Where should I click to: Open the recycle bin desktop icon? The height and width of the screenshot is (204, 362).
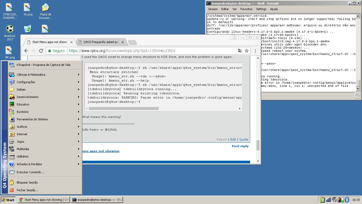pyautogui.click(x=28, y=28)
